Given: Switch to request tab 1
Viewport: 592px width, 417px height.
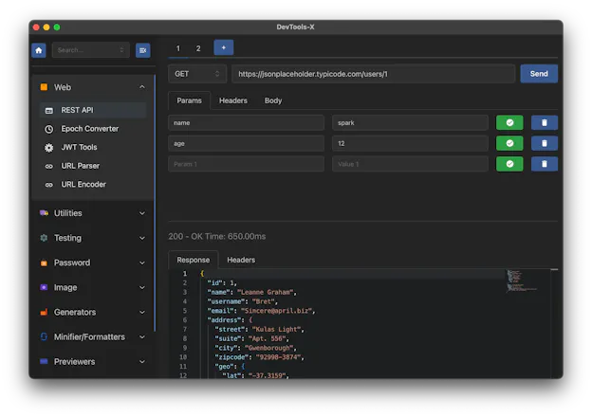Looking at the screenshot, I should pyautogui.click(x=178, y=48).
